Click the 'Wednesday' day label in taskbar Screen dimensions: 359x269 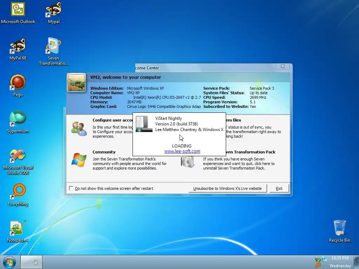click(340, 266)
